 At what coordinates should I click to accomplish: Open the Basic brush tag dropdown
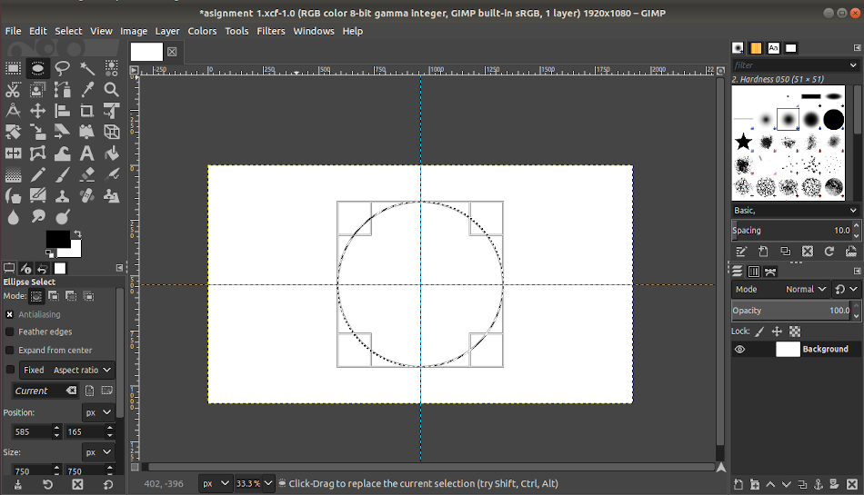pos(795,211)
